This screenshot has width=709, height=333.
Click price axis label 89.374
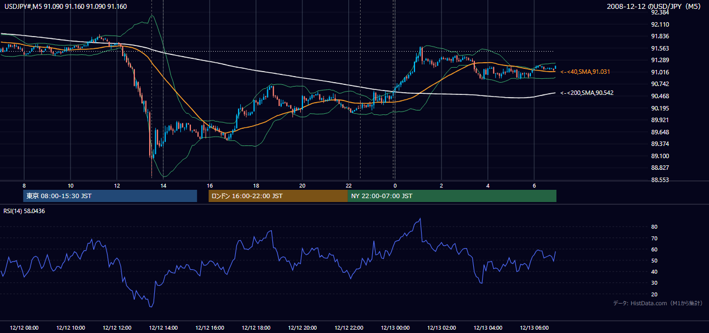pos(660,144)
